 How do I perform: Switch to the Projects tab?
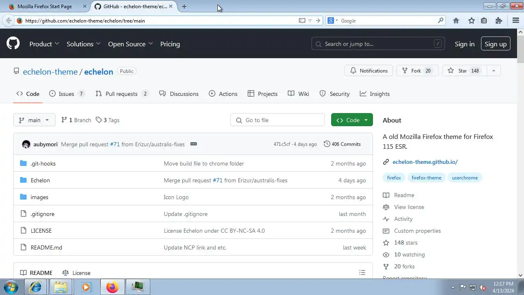tap(262, 94)
